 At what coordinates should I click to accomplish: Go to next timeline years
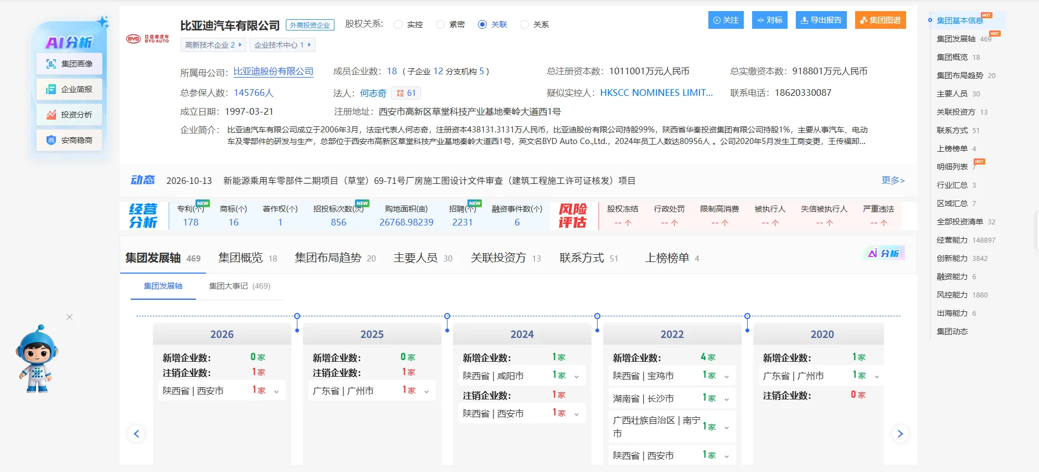pyautogui.click(x=900, y=433)
